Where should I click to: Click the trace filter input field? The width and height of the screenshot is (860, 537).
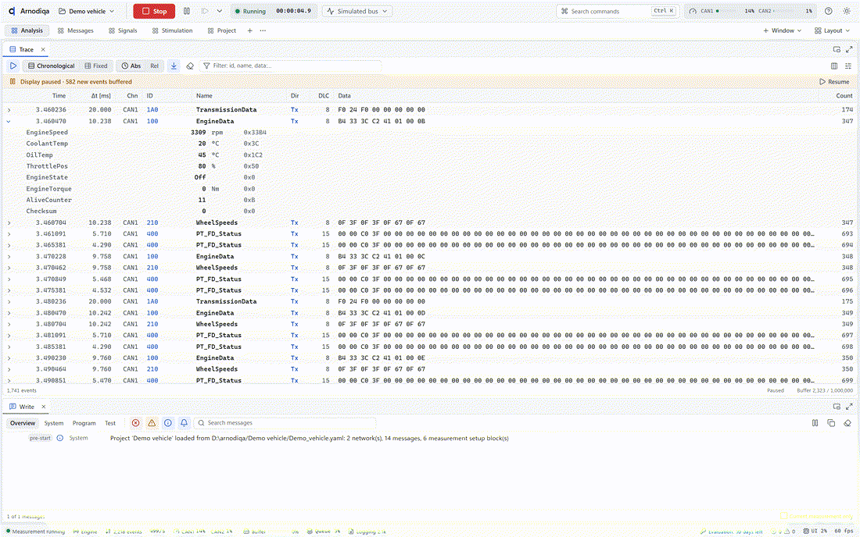tap(291, 66)
